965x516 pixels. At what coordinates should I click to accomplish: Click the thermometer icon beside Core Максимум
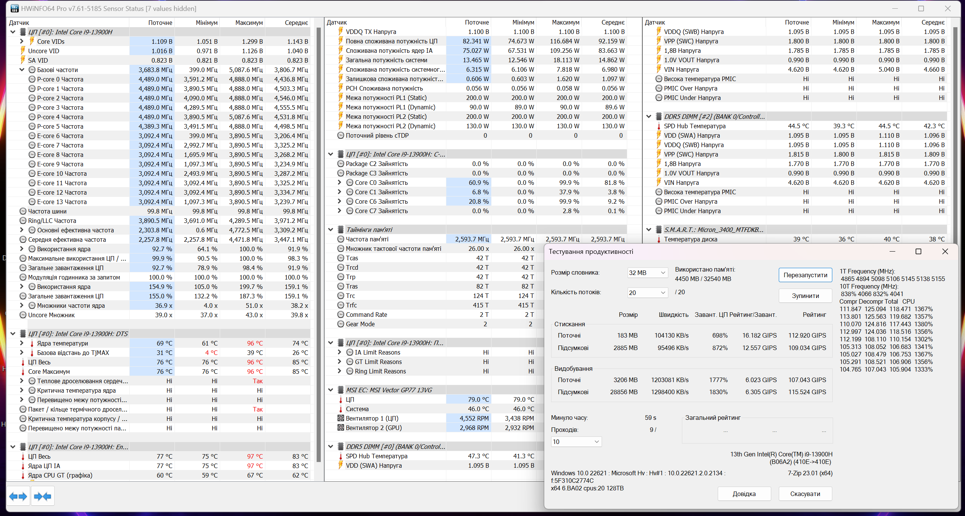[x=23, y=372]
